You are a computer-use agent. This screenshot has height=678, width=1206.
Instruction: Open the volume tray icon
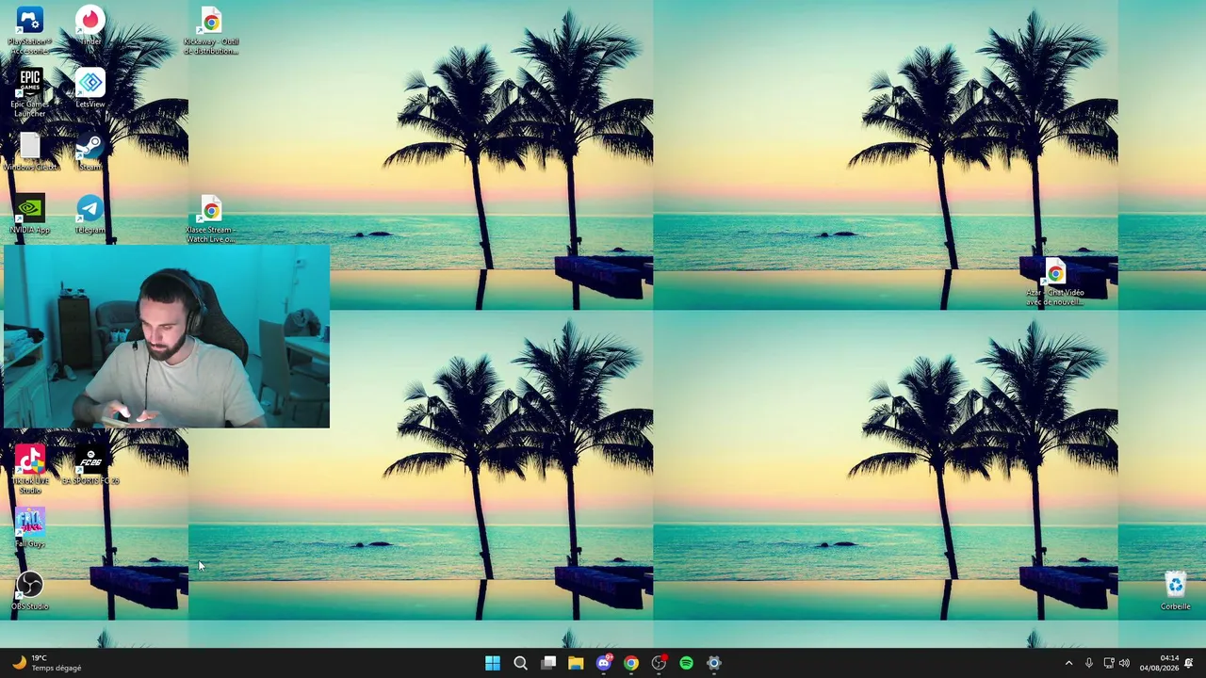click(x=1124, y=663)
